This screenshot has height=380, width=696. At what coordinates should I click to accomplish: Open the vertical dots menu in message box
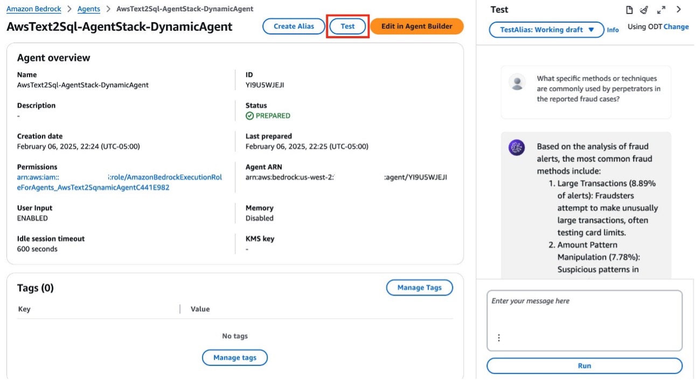click(499, 338)
